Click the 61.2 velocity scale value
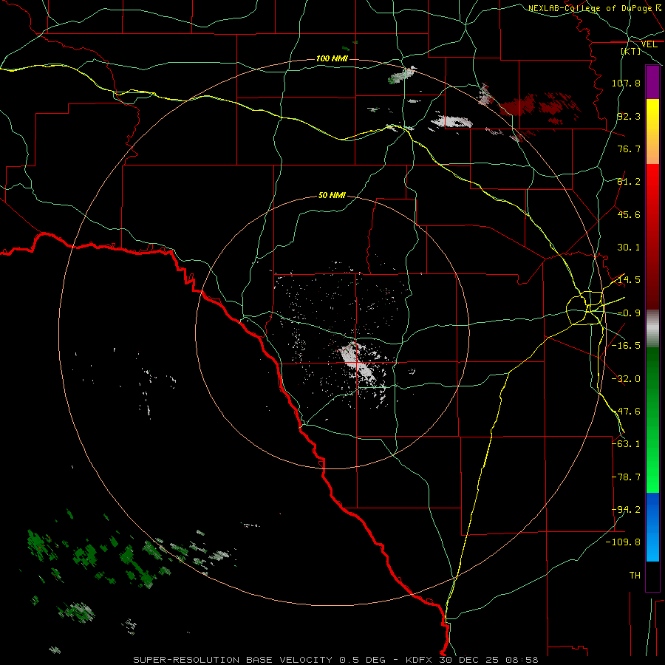 pos(629,182)
